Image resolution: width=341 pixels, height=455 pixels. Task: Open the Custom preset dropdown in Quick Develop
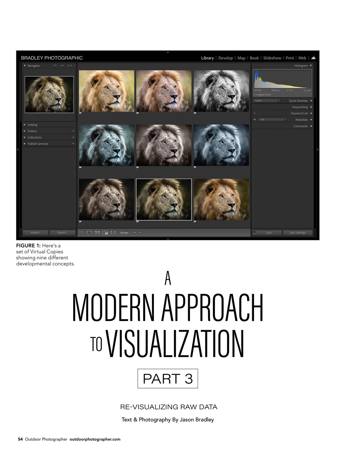point(279,101)
